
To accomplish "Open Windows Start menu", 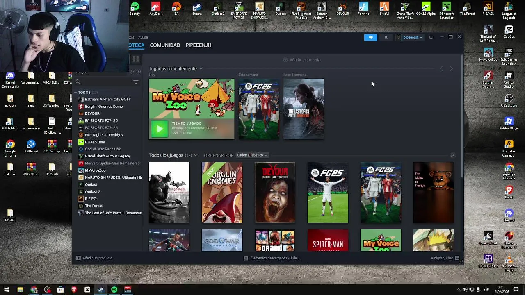I will pos(6,290).
